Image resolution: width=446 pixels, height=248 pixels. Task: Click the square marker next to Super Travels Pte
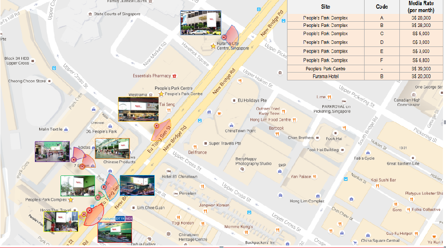[x=206, y=143]
